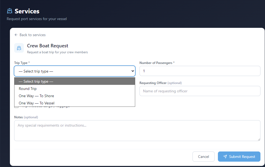The width and height of the screenshot is (265, 167).
Task: Click the Trip Type label
Action: (x=22, y=63)
